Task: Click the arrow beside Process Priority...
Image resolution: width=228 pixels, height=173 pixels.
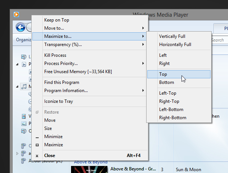Action: (143, 63)
